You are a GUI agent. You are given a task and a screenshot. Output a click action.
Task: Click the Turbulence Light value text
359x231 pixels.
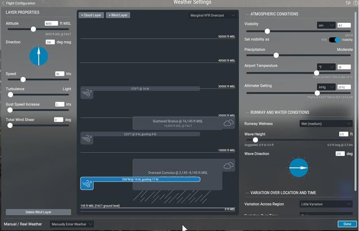click(x=67, y=89)
